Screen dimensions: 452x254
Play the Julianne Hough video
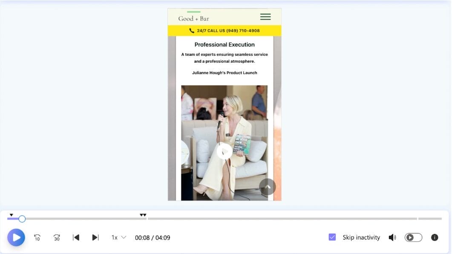(225, 151)
